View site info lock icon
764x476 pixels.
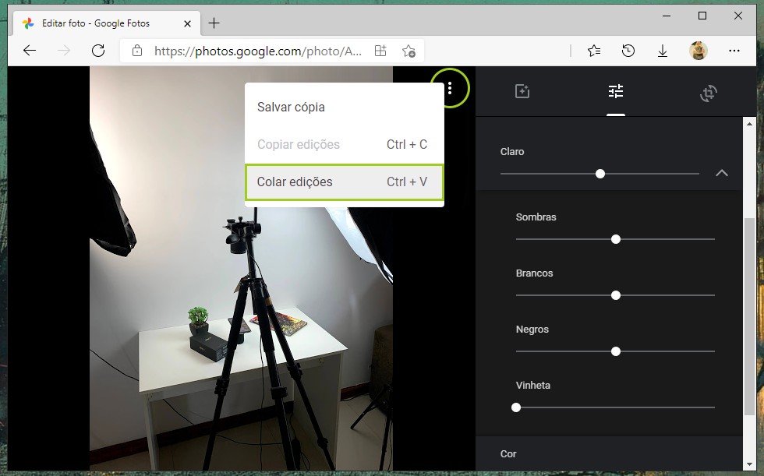click(137, 51)
